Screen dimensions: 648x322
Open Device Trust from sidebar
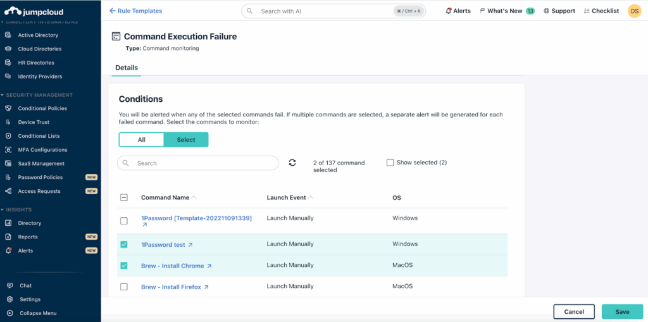click(34, 122)
